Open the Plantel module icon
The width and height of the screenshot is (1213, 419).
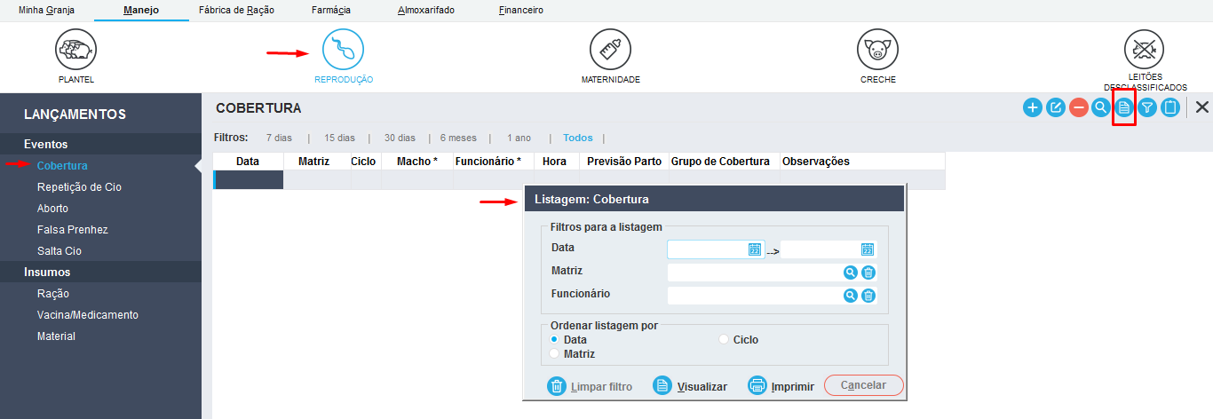coord(76,50)
